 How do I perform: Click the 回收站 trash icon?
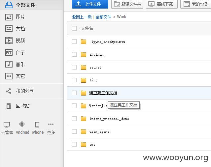click(9, 106)
